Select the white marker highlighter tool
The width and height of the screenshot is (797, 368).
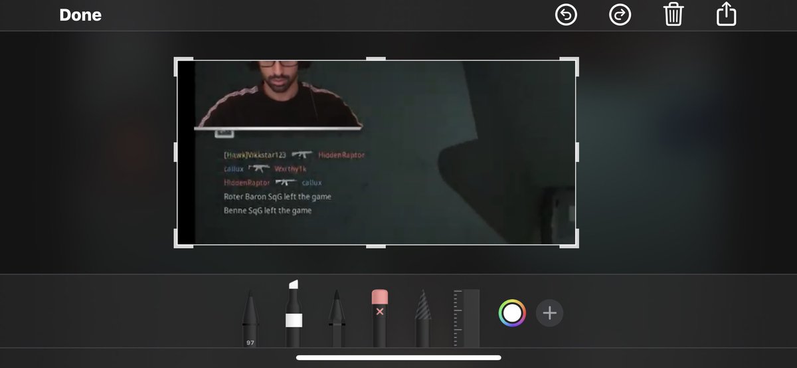click(x=294, y=313)
